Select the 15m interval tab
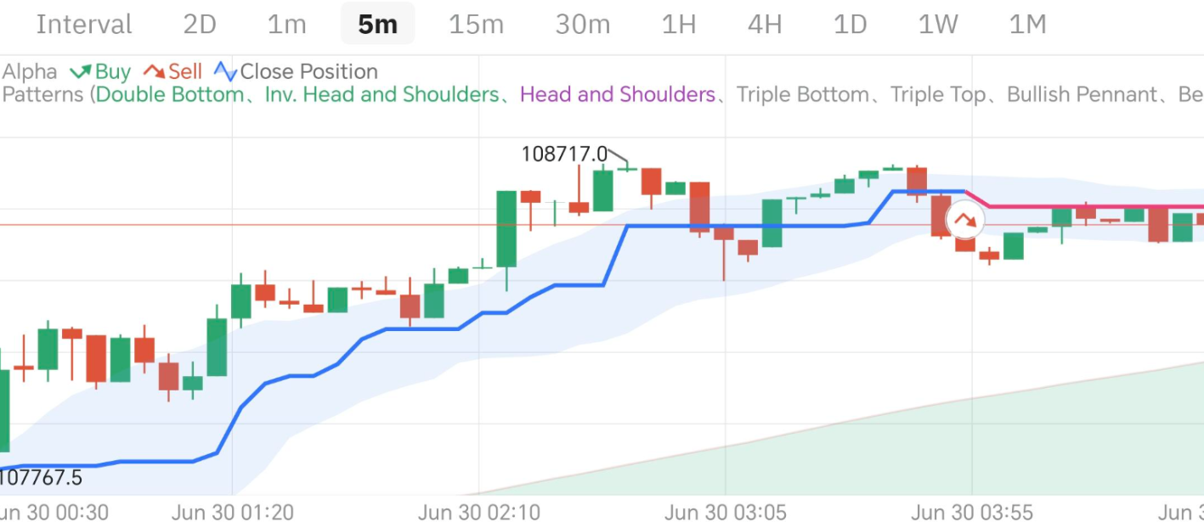Screen dimensions: 1204x522 pos(476,25)
